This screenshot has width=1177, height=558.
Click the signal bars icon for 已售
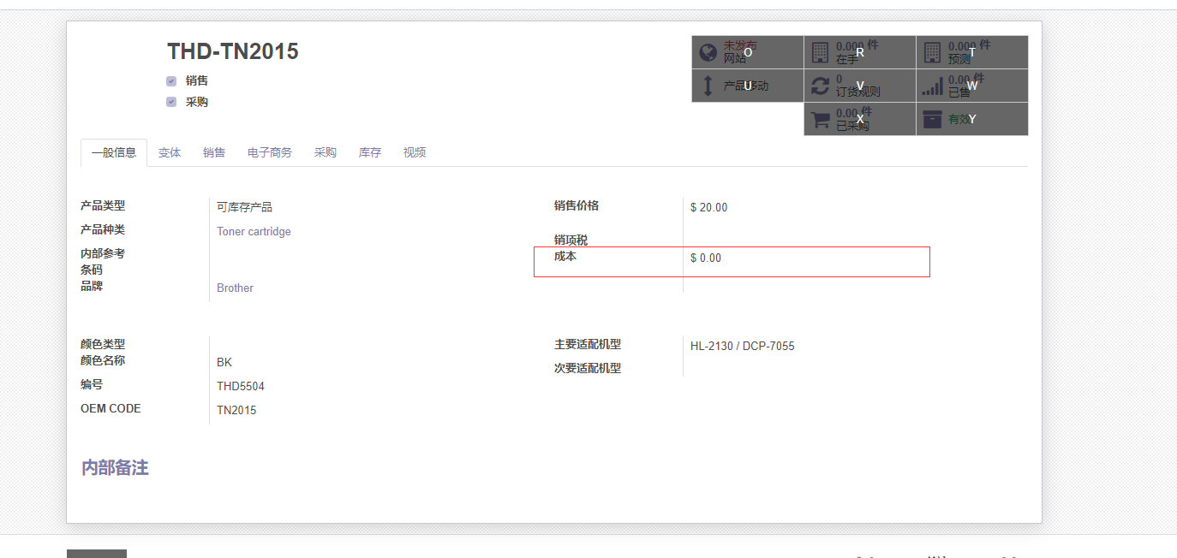tap(932, 86)
